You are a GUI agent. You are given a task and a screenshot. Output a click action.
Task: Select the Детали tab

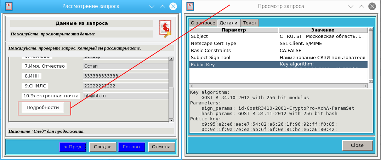[228, 23]
